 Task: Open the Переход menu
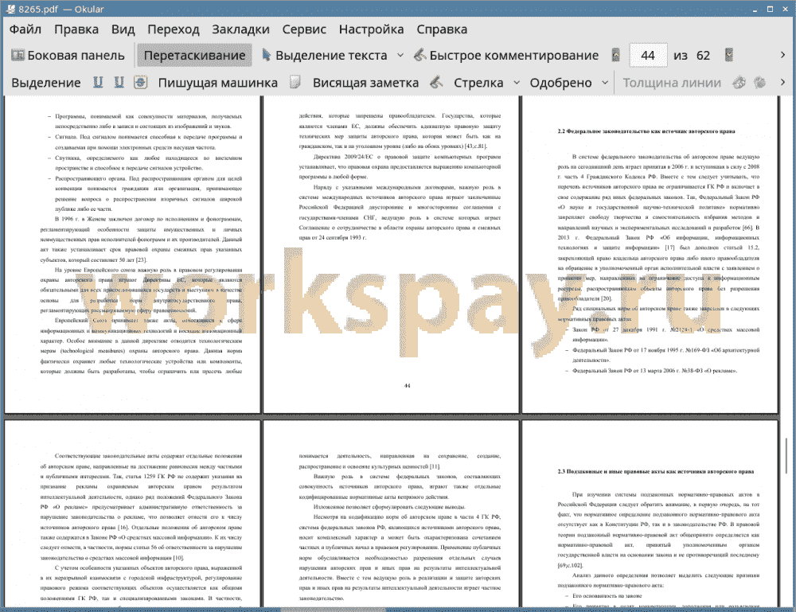tap(173, 29)
